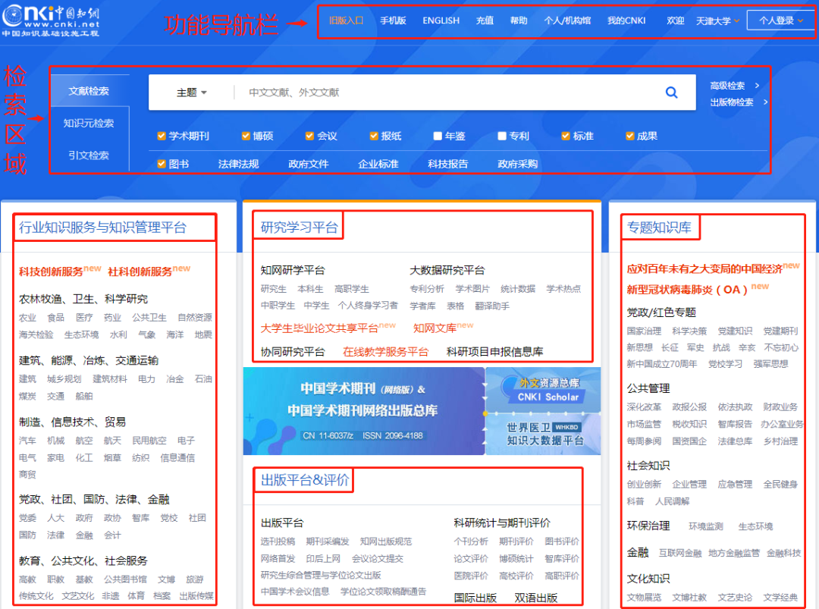Open 高级检索 advanced search
This screenshot has width=819, height=609.
pos(733,86)
